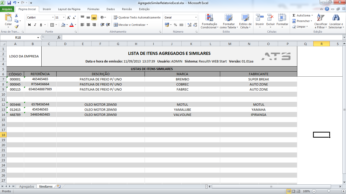Toggle bold N formatting
Screen dimensions: 346x194
(29, 25)
